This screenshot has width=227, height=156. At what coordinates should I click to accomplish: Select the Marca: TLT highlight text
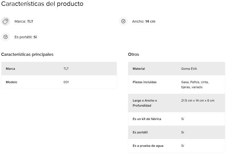tap(24, 21)
